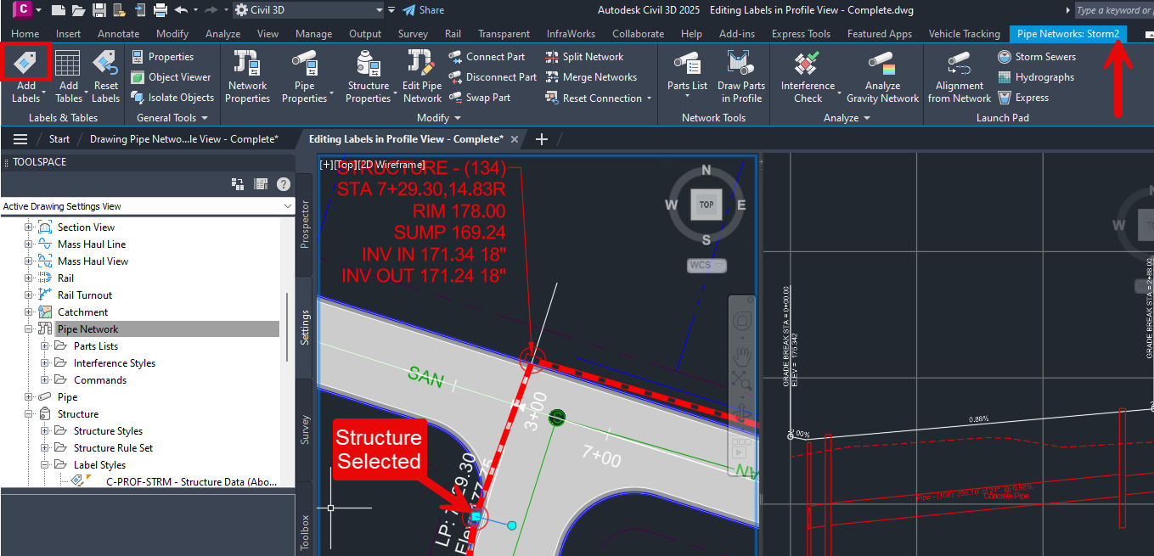The image size is (1154, 556).
Task: Start Edit Pipe Network
Action: click(x=422, y=76)
